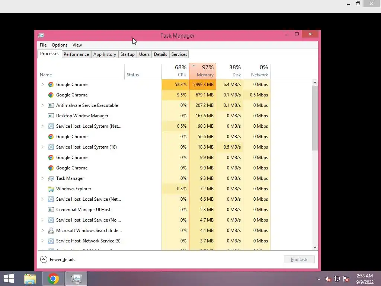
Task: Expand the Task Manager process row
Action: coord(42,178)
